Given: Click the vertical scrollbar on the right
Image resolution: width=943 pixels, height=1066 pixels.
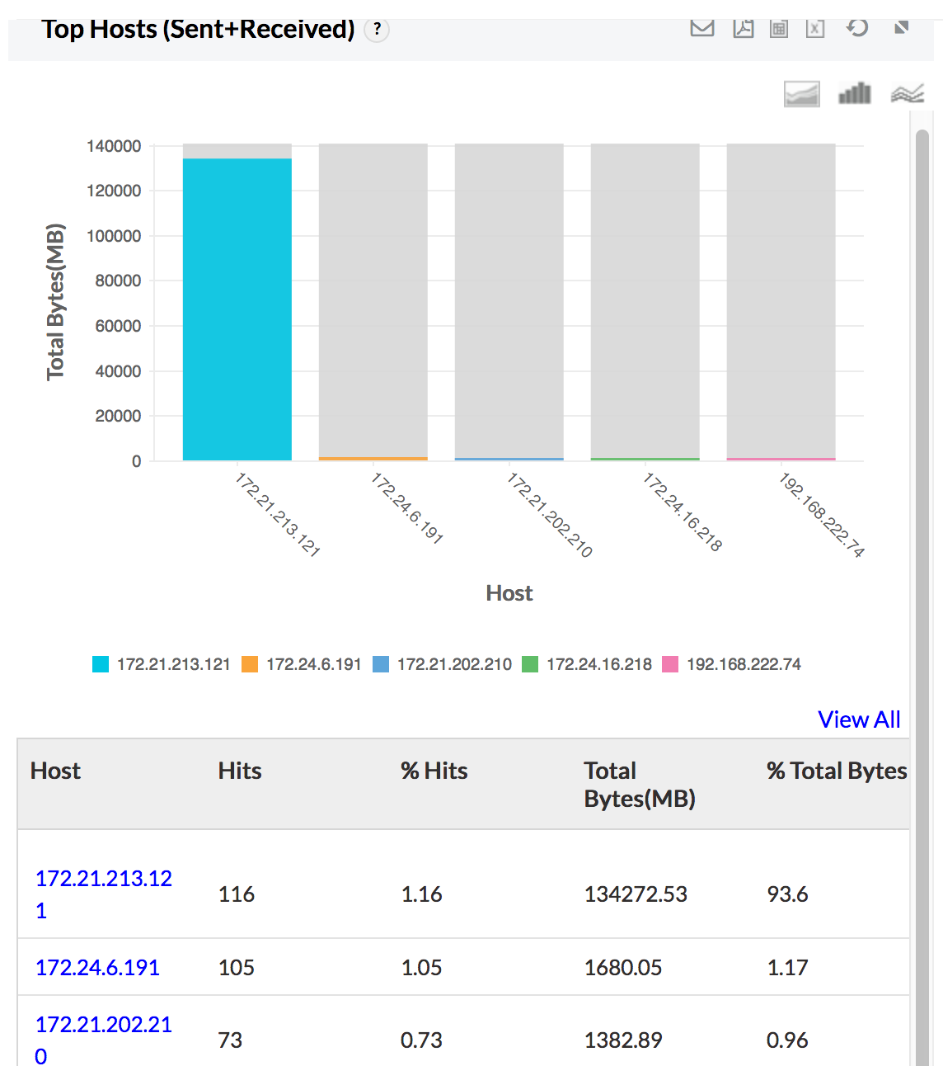Looking at the screenshot, I should pos(922,578).
